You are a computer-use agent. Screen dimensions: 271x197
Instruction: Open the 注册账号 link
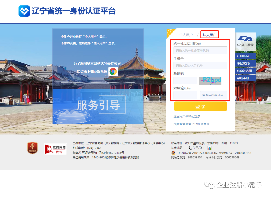click(243, 56)
